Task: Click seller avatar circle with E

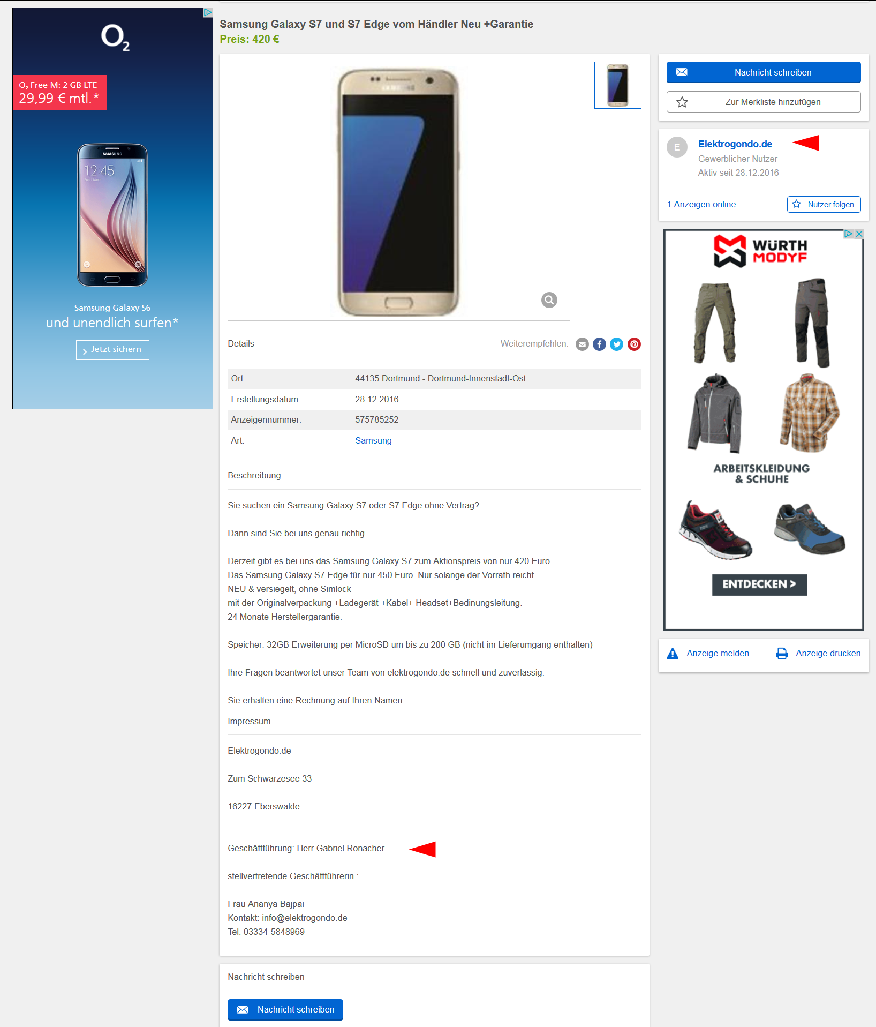Action: pos(677,147)
